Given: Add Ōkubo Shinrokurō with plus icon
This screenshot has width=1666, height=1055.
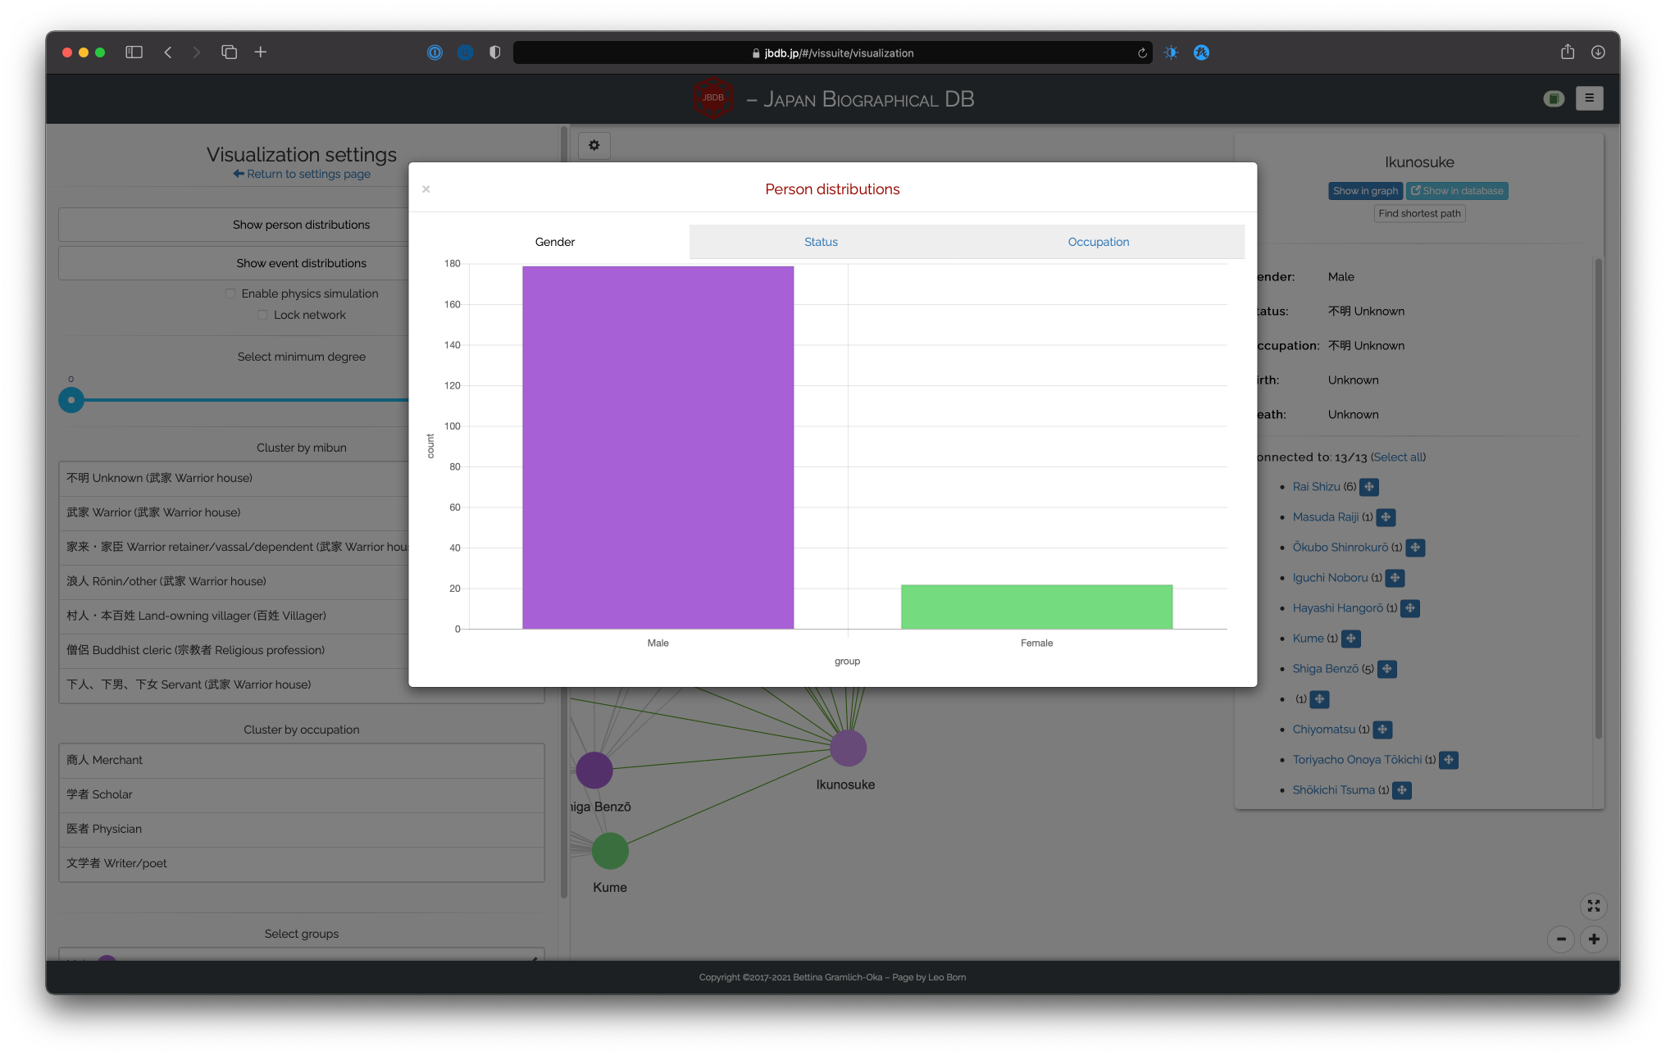Looking at the screenshot, I should click(1415, 548).
